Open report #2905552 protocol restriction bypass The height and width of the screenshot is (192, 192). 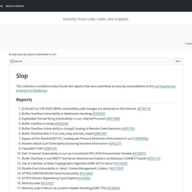(142, 139)
